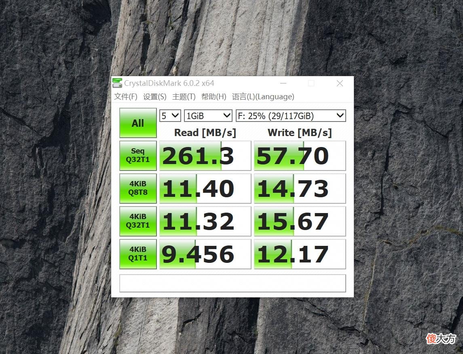Viewport: 463px width, 354px height.
Task: Open the 设置(S) menu
Action: pyautogui.click(x=155, y=97)
